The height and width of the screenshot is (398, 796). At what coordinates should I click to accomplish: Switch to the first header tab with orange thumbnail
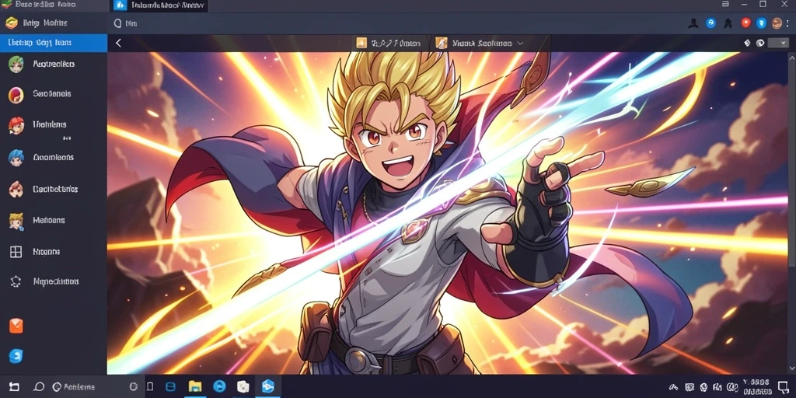pyautogui.click(x=389, y=44)
